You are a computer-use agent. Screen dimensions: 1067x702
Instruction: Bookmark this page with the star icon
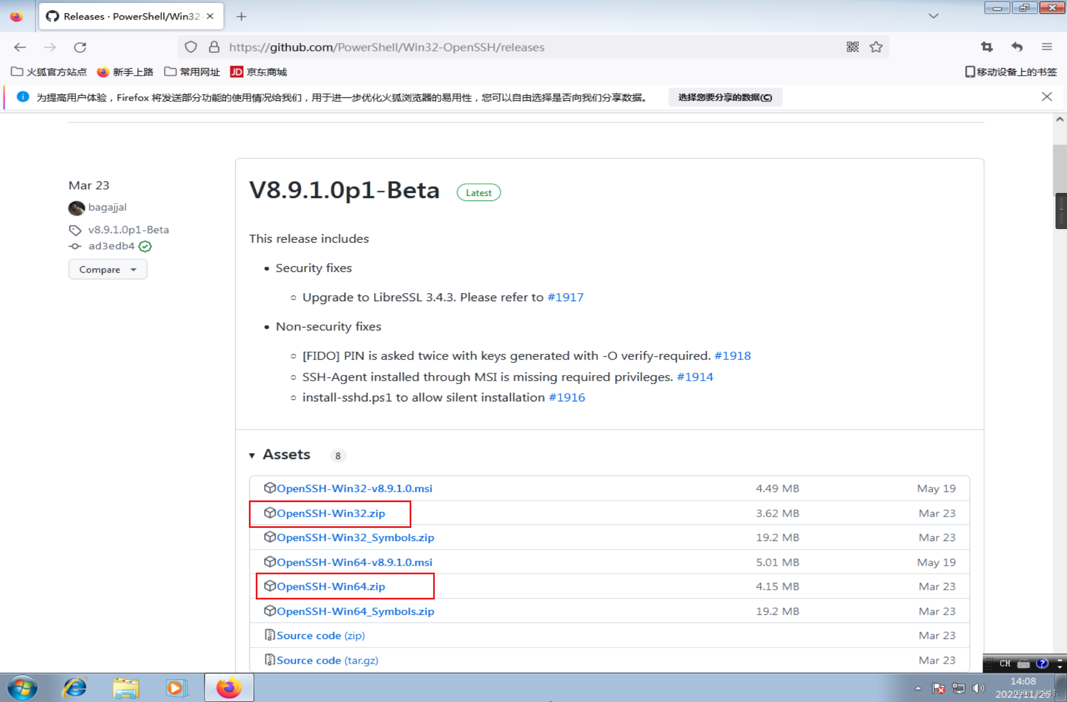point(876,47)
